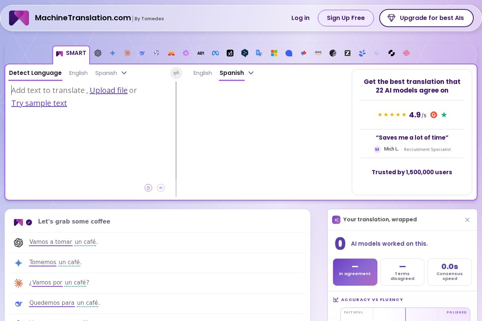Choose the Claude starburst engine in the tab strip
The image size is (482, 321).
(127, 53)
